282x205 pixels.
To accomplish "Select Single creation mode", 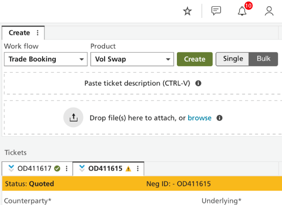I will [x=233, y=59].
